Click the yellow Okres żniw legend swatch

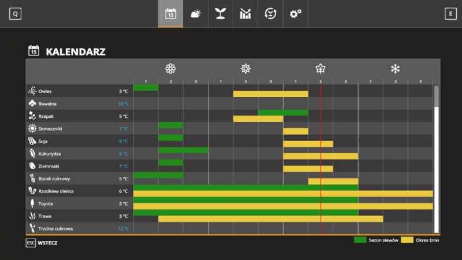[x=407, y=240]
